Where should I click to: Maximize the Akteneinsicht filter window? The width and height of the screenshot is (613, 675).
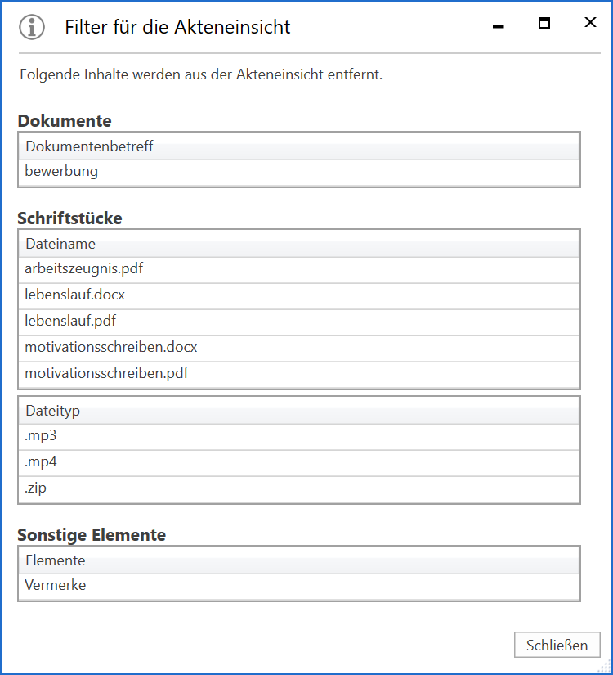click(544, 24)
